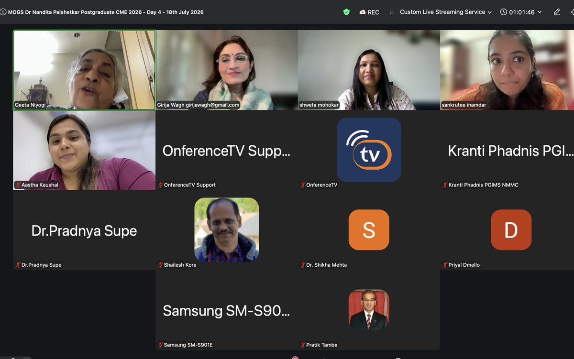Click the green encryption shield icon
Screen dimensions: 574x359
(346, 12)
